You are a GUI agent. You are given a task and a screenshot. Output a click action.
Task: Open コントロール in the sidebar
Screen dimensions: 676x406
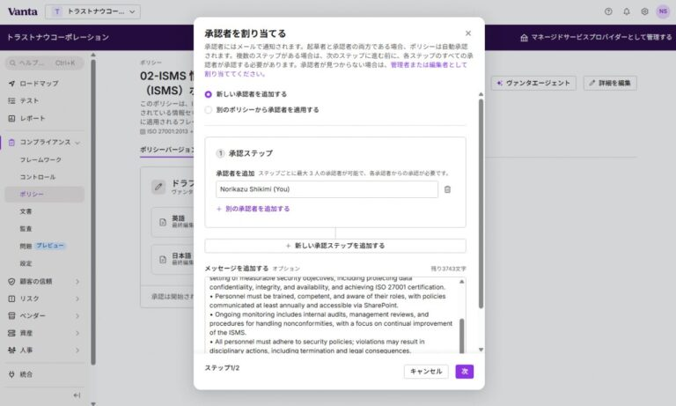coord(38,177)
